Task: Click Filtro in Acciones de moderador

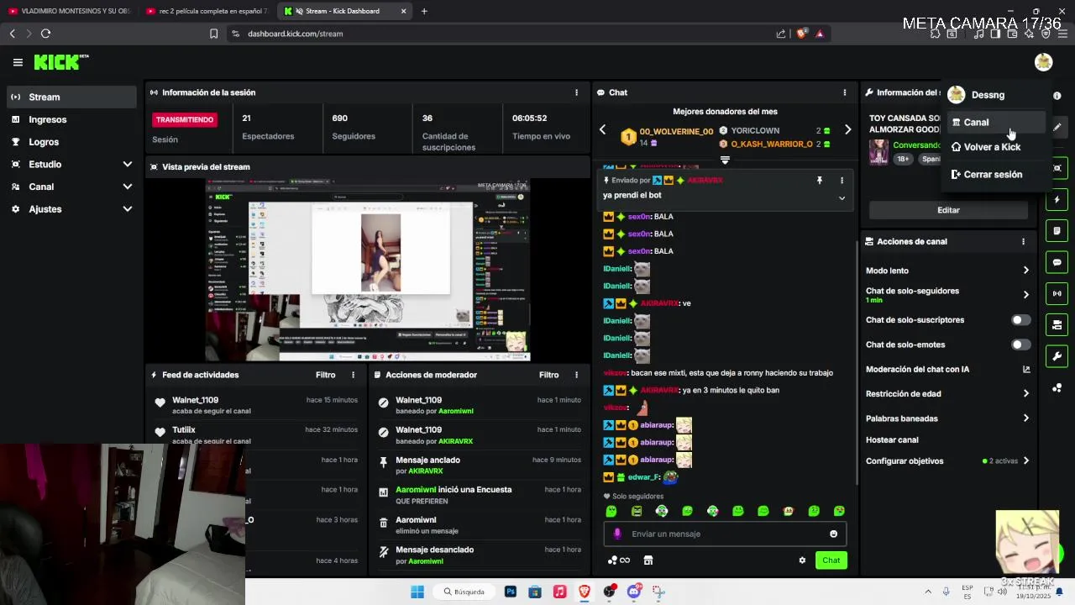Action: (x=548, y=375)
